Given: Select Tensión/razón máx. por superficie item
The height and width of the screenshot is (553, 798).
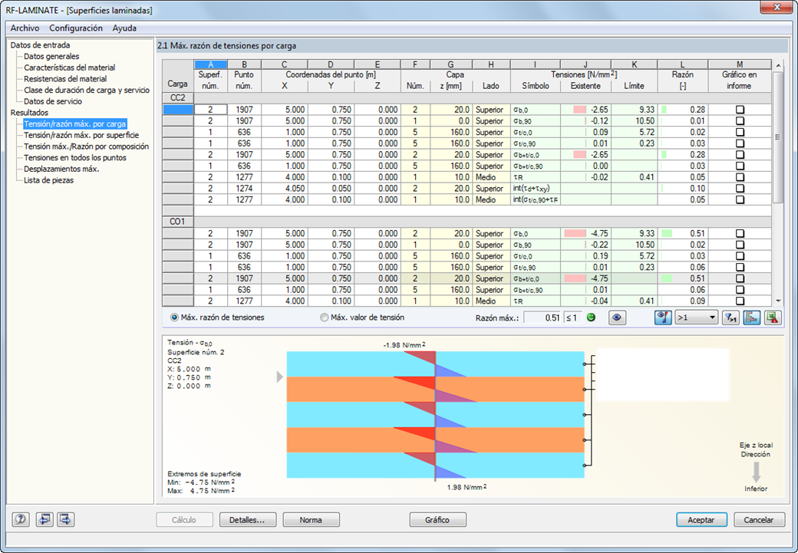Looking at the screenshot, I should point(81,135).
